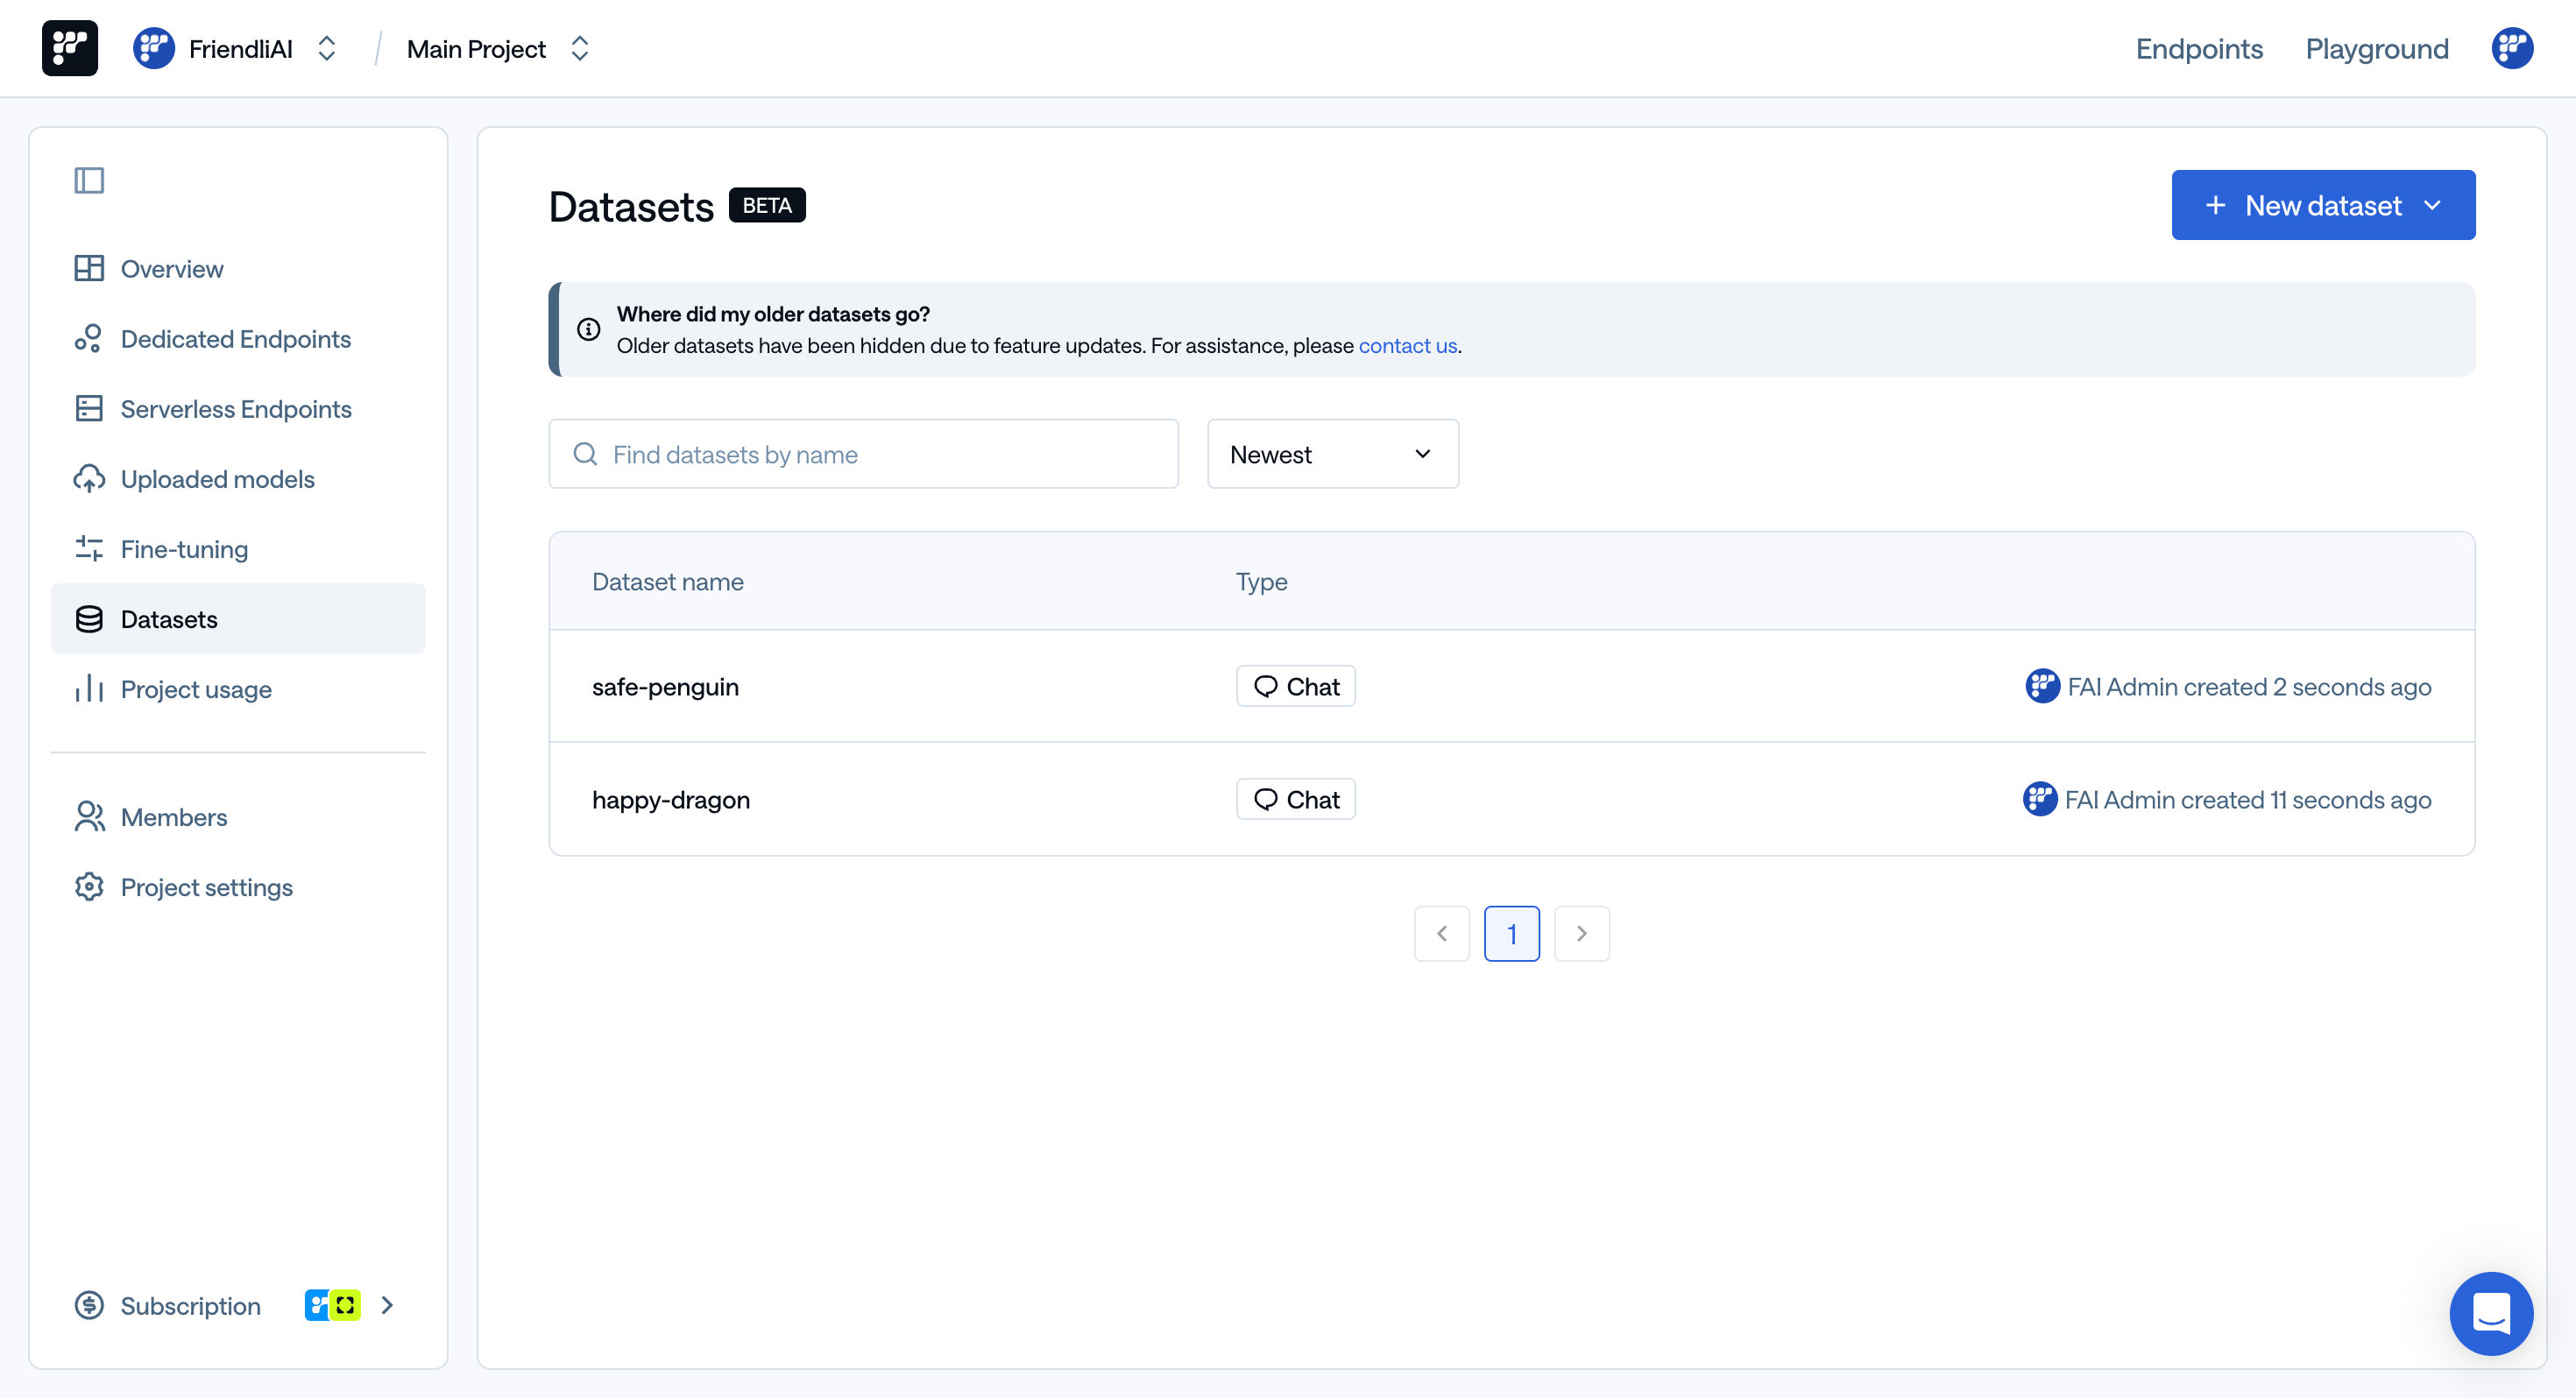Navigate to the Playground tab
The height and width of the screenshot is (1398, 2576).
2377,48
